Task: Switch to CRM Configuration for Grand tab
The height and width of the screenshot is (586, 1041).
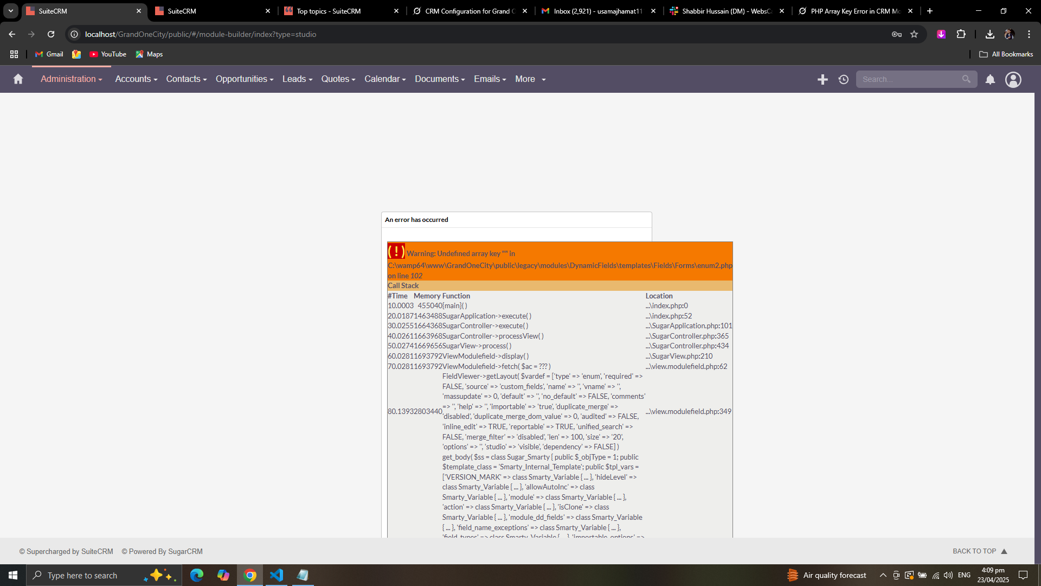Action: 469,11
